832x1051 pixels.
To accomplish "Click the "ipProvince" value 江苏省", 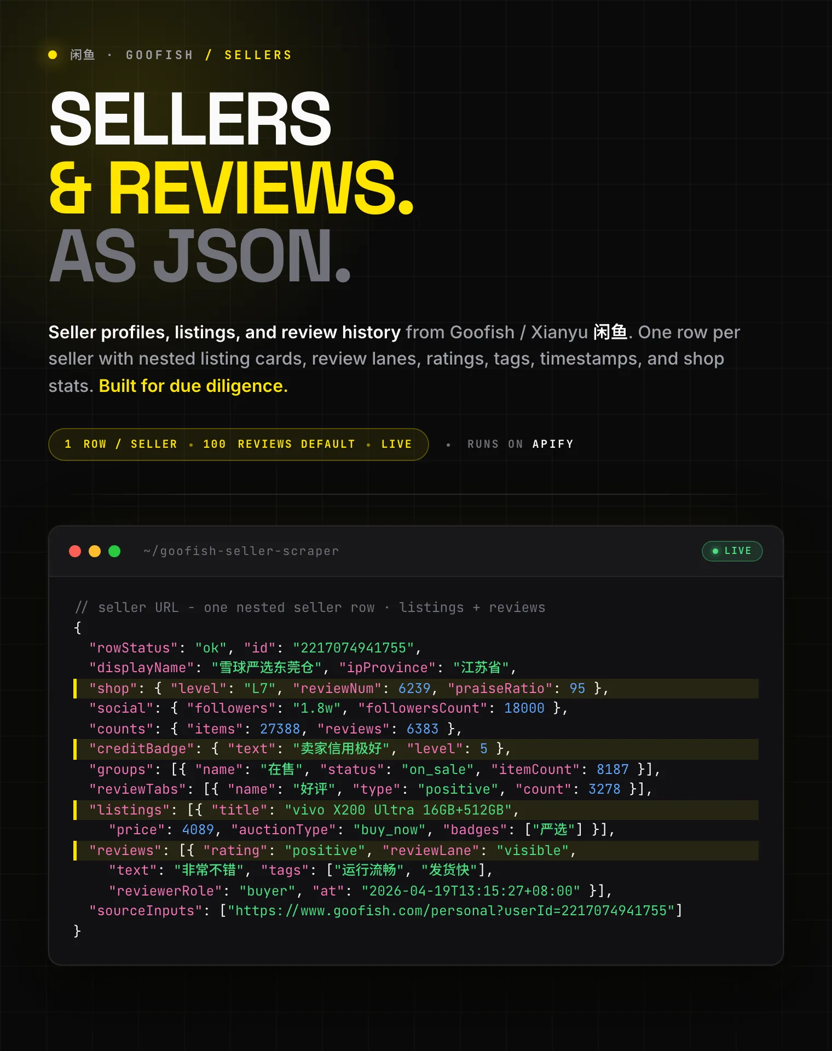I will (x=481, y=668).
